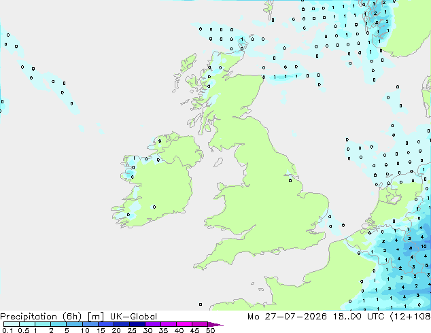
Task: Click the 'UK-Global' model label
Action: coord(134,317)
